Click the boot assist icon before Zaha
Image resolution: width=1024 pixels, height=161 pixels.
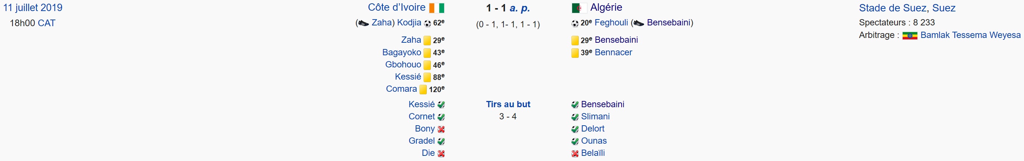pyautogui.click(x=363, y=24)
